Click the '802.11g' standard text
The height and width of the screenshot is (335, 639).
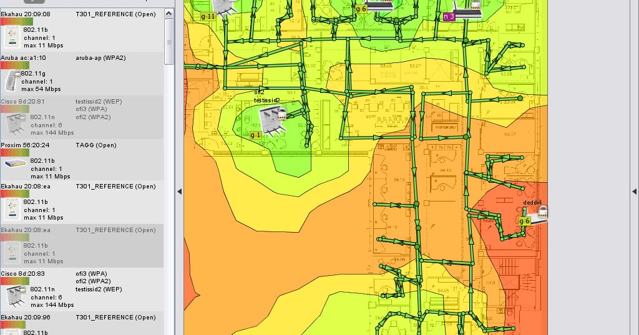[x=33, y=74]
